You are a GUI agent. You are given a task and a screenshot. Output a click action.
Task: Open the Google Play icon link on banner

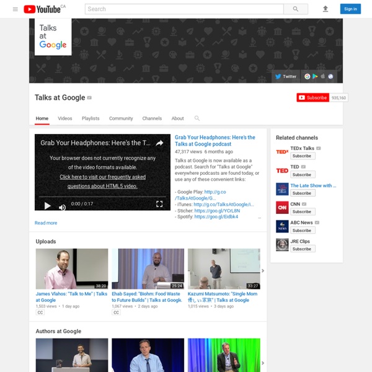click(315, 76)
